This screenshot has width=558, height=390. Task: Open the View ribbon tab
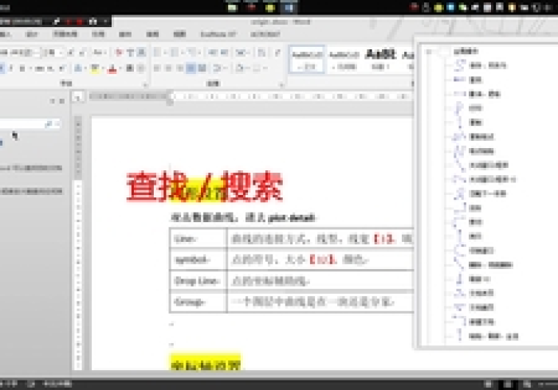[x=179, y=34]
